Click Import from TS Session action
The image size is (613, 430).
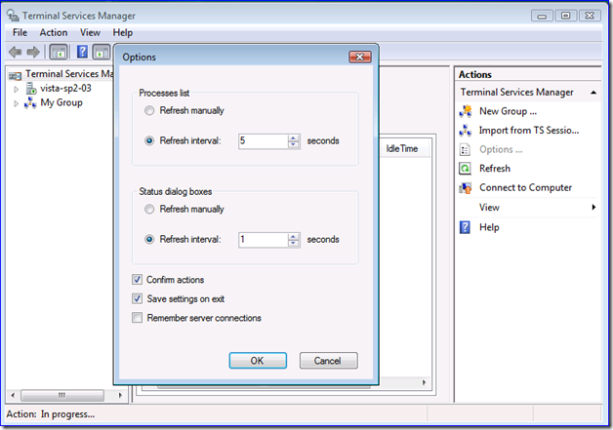tap(529, 131)
